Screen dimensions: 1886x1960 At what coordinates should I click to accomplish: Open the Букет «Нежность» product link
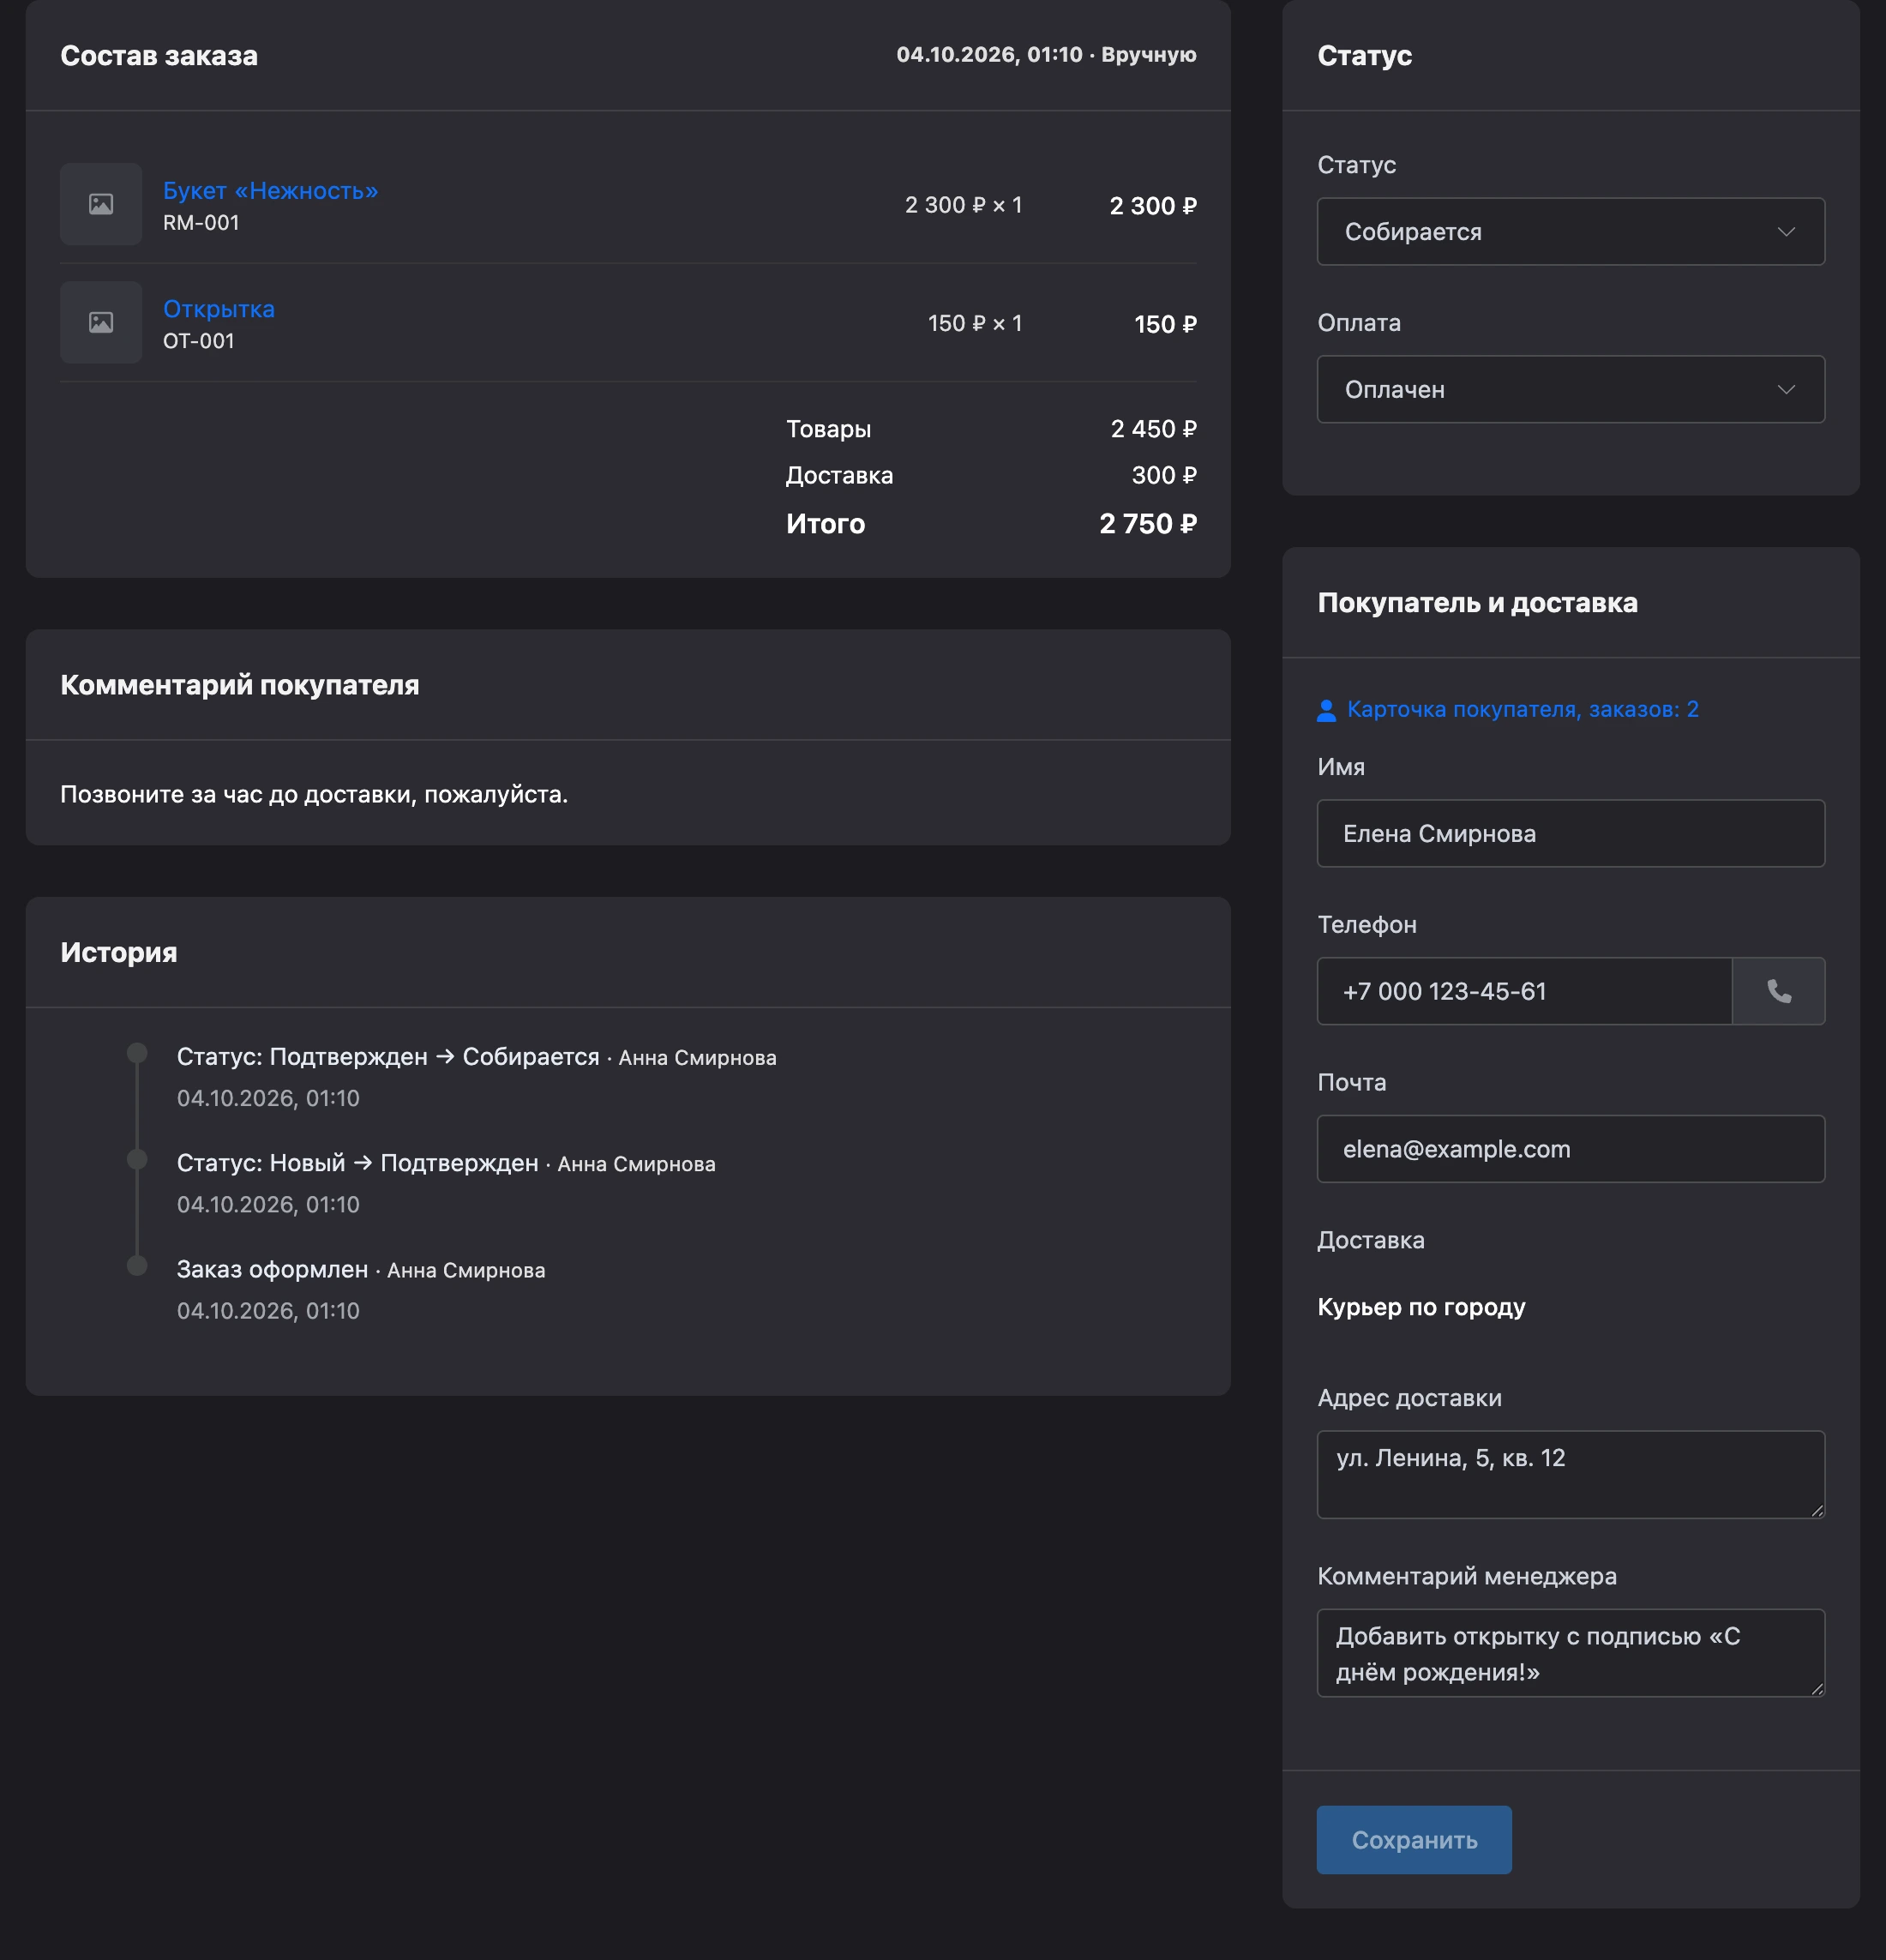270,190
